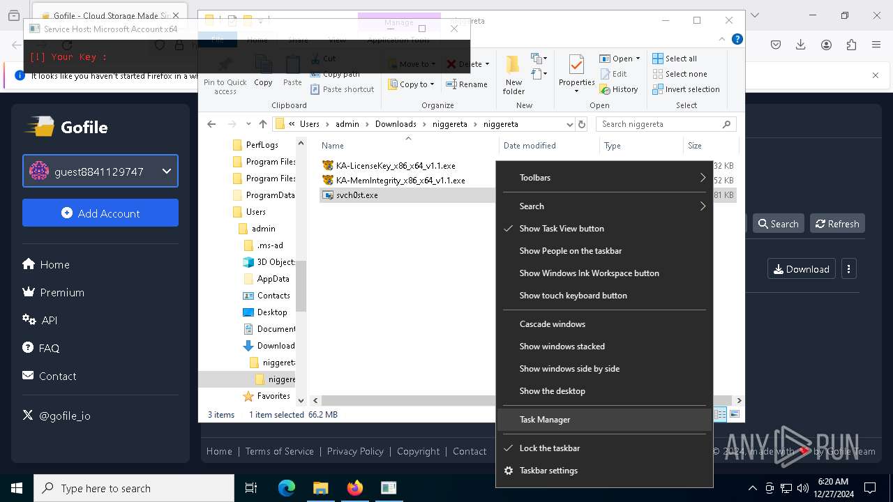Image resolution: width=893 pixels, height=502 pixels.
Task: Open the FAQ link in the Gofile sidebar
Action: click(x=40, y=349)
